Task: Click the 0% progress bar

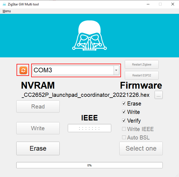Action: tap(89, 165)
